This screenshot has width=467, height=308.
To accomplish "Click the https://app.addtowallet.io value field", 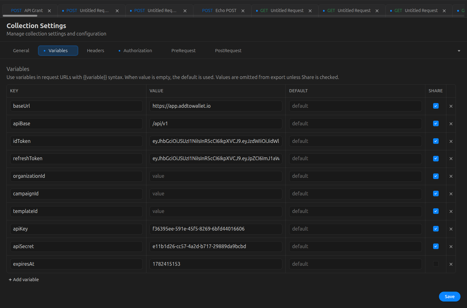I will coord(216,106).
